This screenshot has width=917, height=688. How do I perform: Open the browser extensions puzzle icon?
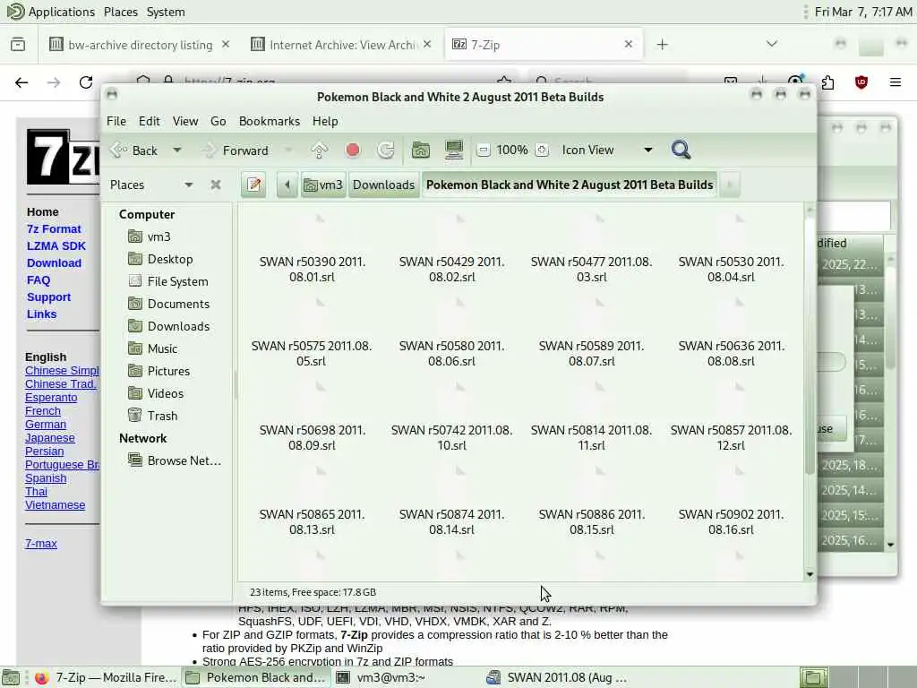tap(827, 82)
